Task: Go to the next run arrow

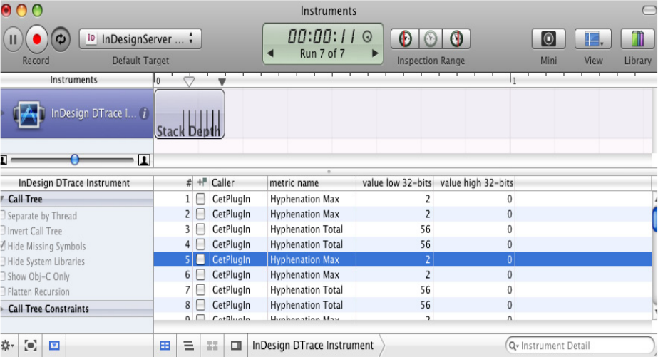Action: click(x=376, y=54)
